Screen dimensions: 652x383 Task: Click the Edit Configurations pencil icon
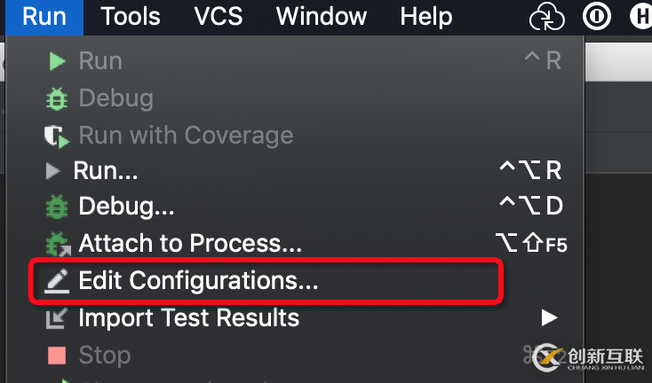57,281
